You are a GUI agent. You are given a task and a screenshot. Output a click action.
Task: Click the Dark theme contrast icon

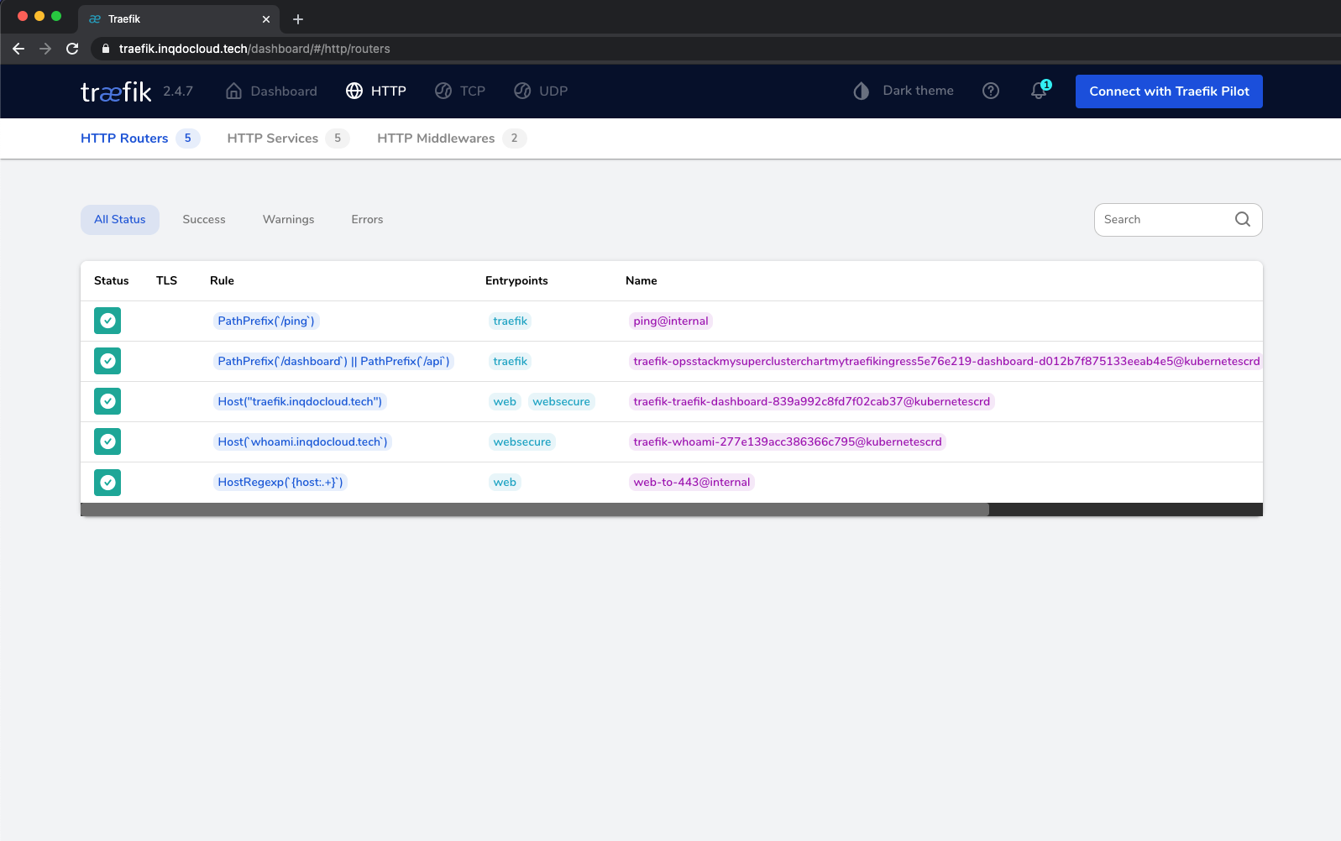(862, 91)
